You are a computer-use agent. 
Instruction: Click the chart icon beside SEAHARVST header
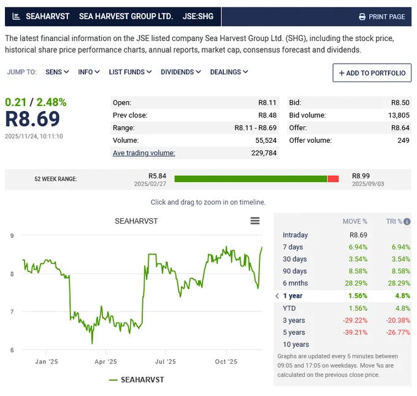click(x=16, y=17)
